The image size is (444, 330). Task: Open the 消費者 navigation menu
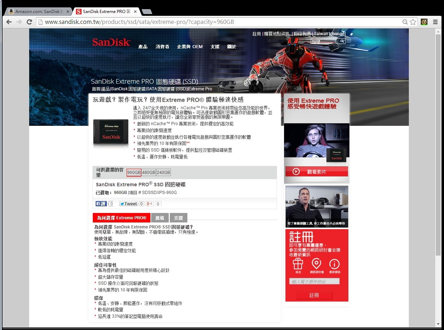[162, 46]
